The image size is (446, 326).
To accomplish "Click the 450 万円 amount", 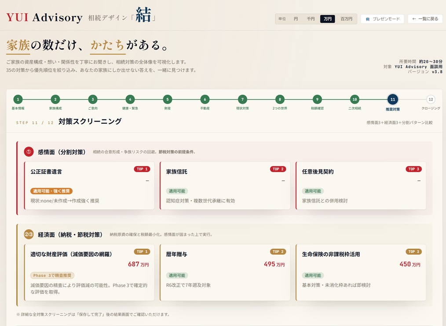I will point(410,264).
